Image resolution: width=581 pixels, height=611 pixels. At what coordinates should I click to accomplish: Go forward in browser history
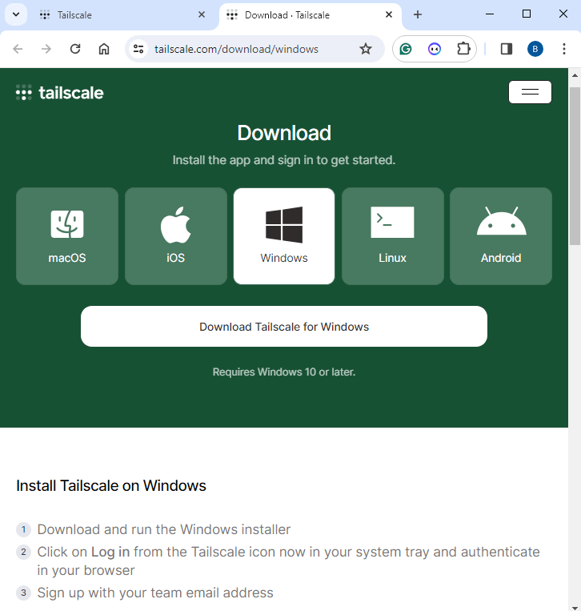(x=46, y=49)
